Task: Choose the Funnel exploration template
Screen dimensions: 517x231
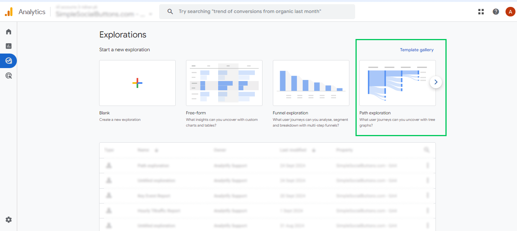Action: (311, 83)
